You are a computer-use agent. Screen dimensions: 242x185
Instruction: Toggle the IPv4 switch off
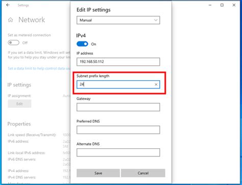(x=82, y=44)
